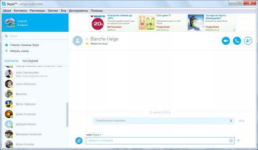The image size is (258, 150).
Task: Open the Контакты menu
Action: (21, 10)
